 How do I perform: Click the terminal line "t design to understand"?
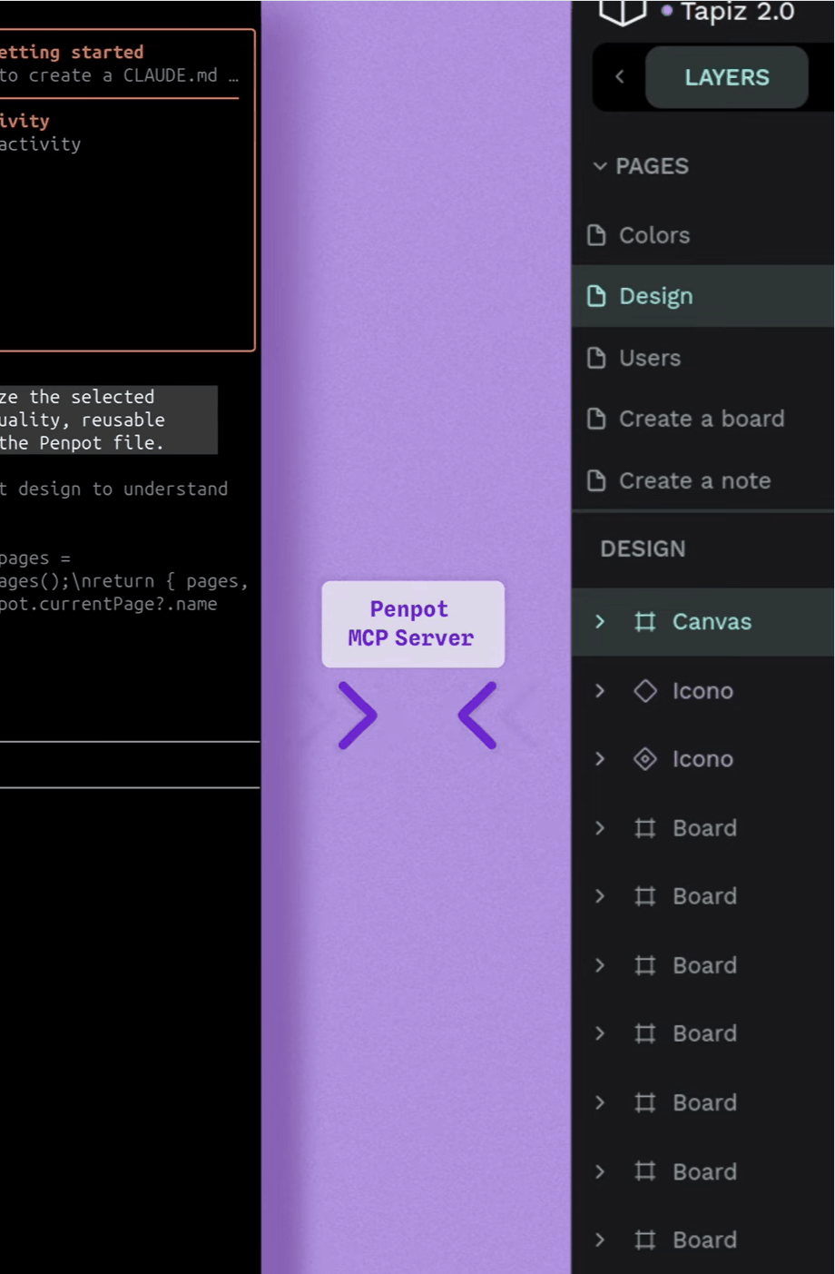tap(114, 489)
